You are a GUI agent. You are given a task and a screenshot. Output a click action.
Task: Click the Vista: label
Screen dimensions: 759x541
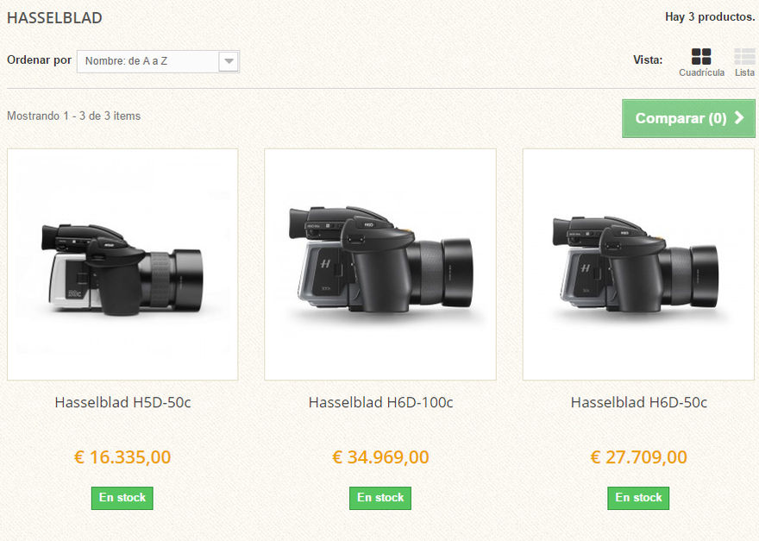pyautogui.click(x=648, y=60)
